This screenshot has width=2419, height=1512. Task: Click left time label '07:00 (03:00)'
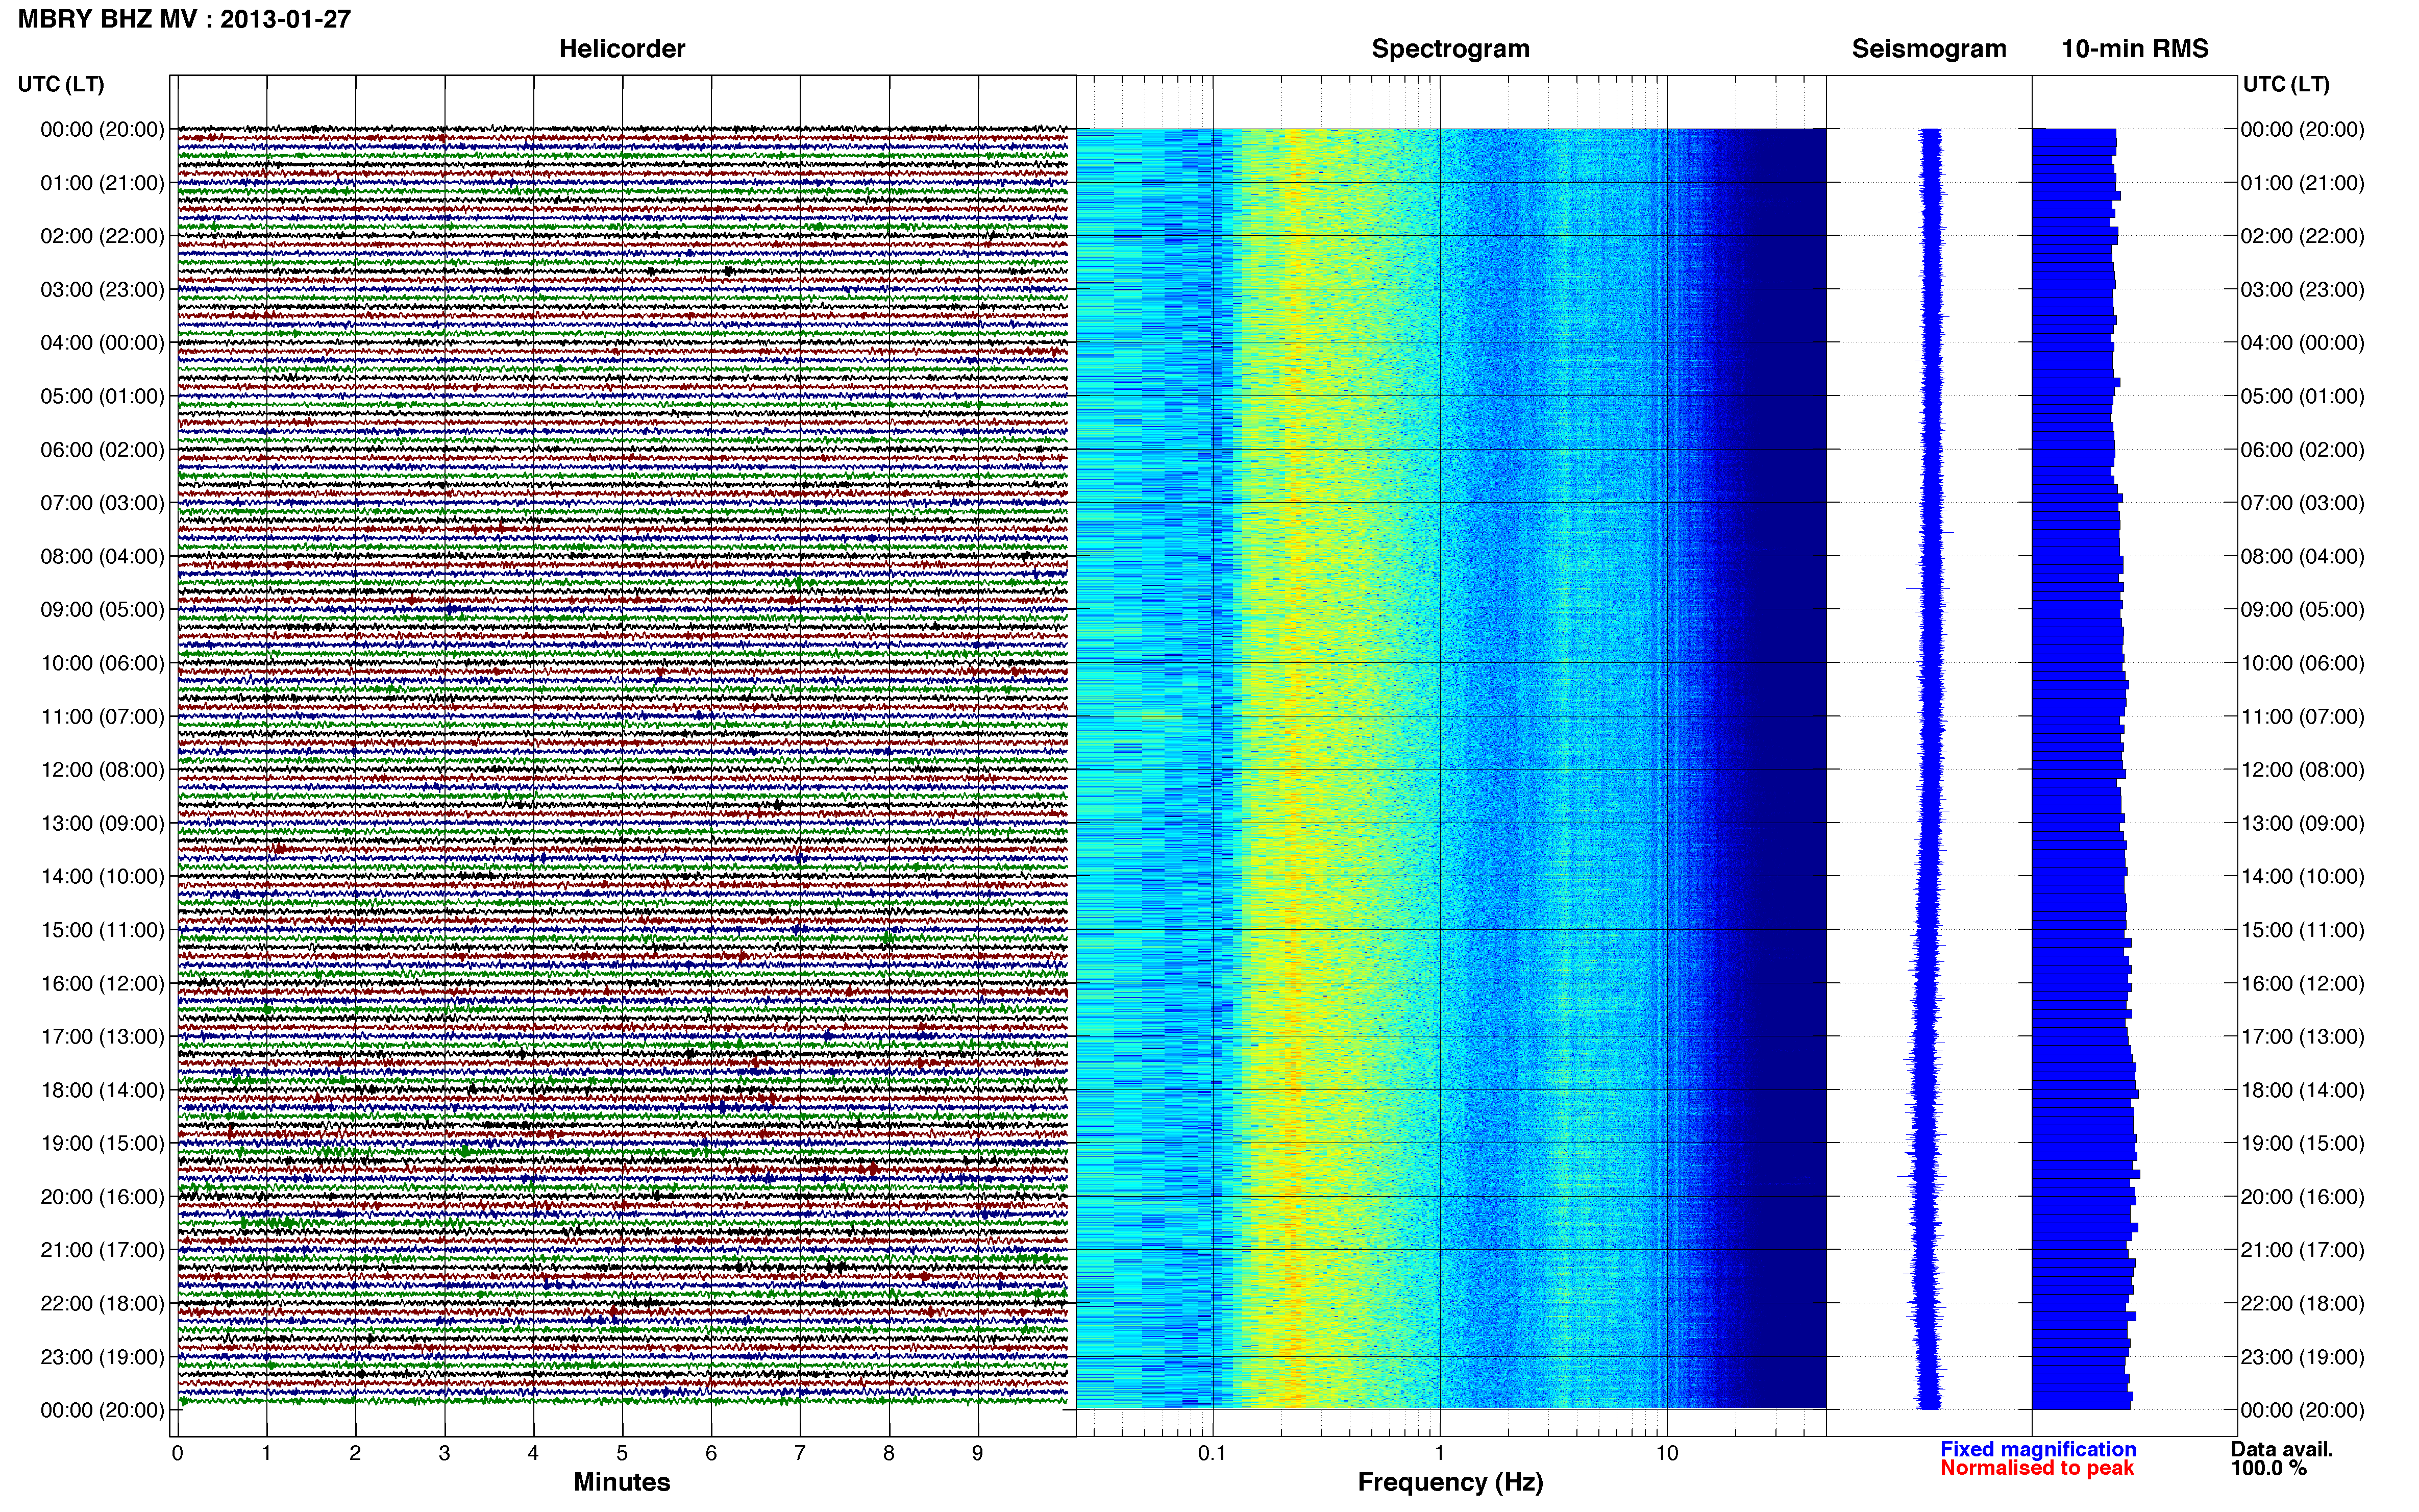(x=102, y=503)
